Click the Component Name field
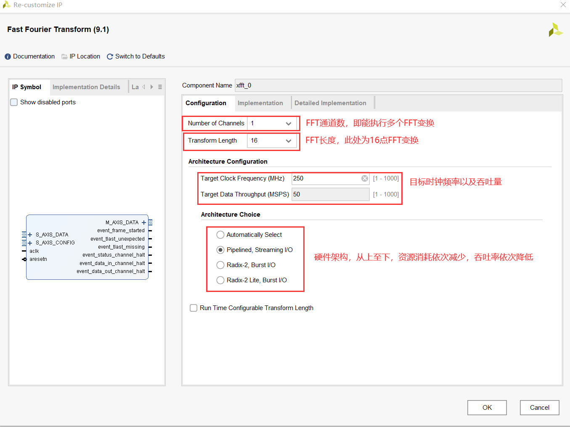570x427 pixels. coord(398,85)
